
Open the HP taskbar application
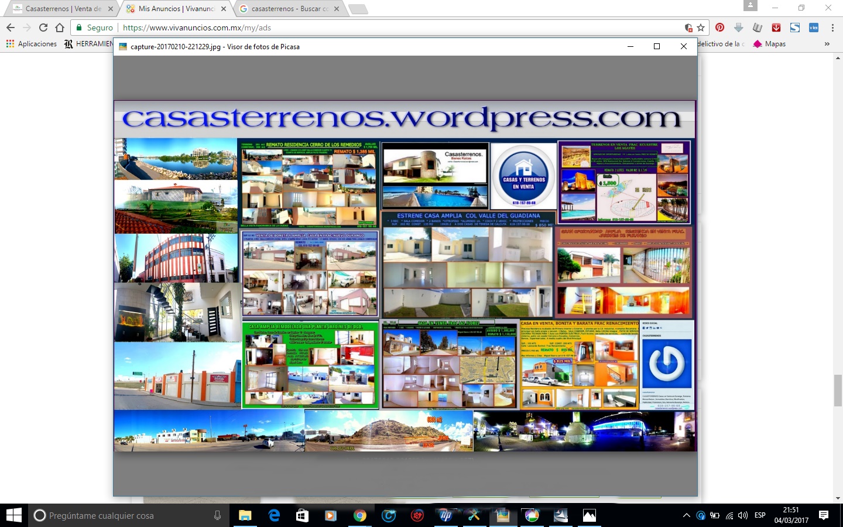pyautogui.click(x=446, y=515)
